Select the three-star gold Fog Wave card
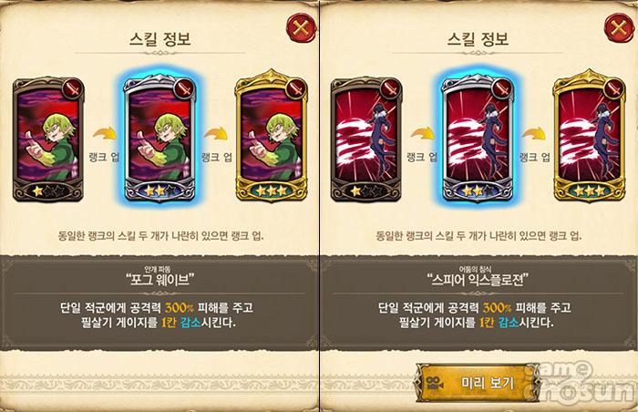638x412 pixels. pyautogui.click(x=272, y=137)
